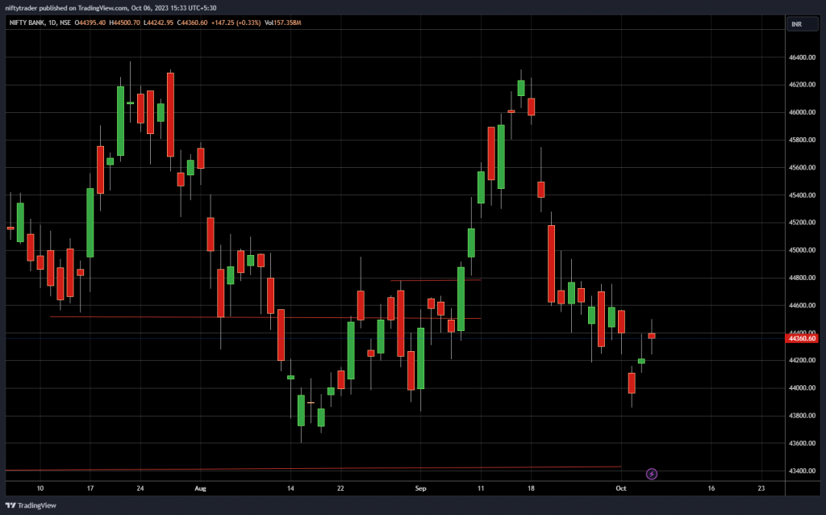Click the 46400.00 price axis label
Image resolution: width=826 pixels, height=515 pixels.
802,57
